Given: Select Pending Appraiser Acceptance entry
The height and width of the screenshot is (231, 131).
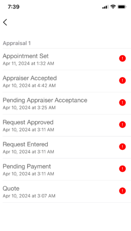Looking at the screenshot, I should [67, 103].
